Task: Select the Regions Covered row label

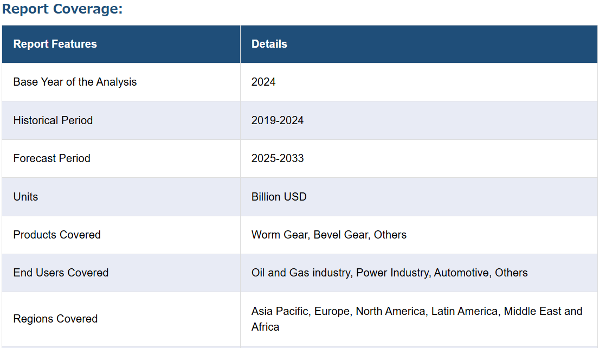Action: click(55, 319)
